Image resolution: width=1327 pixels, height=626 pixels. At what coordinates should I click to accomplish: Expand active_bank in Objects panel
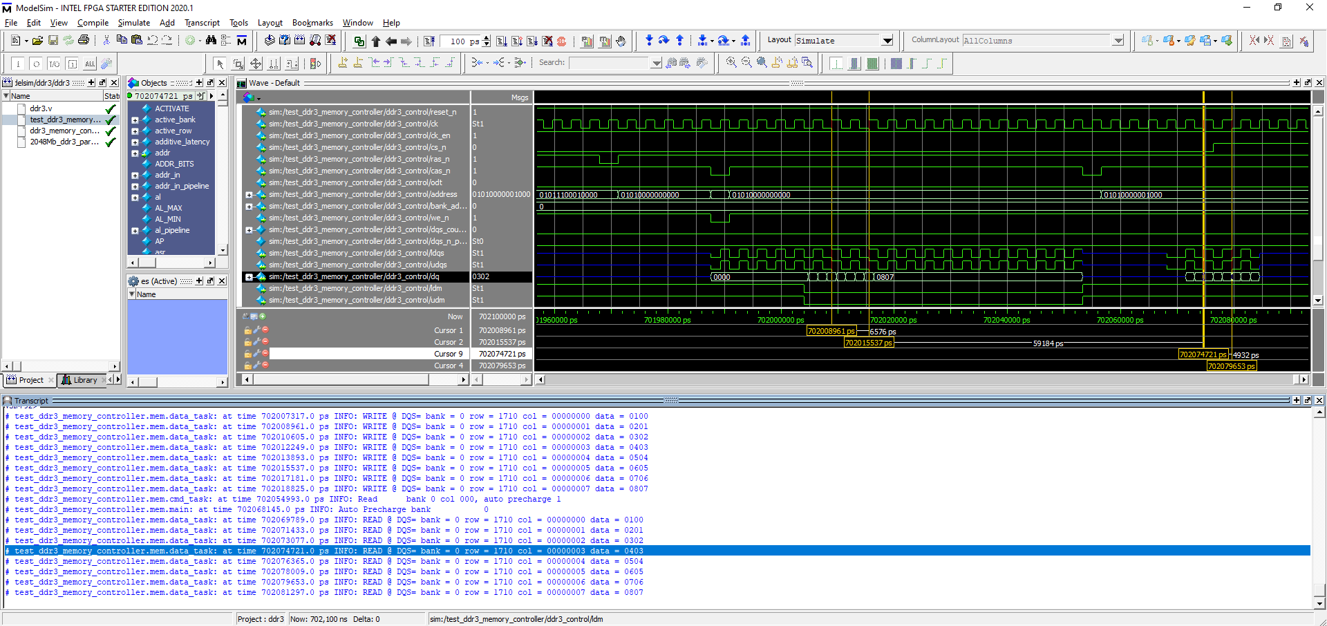pos(135,120)
